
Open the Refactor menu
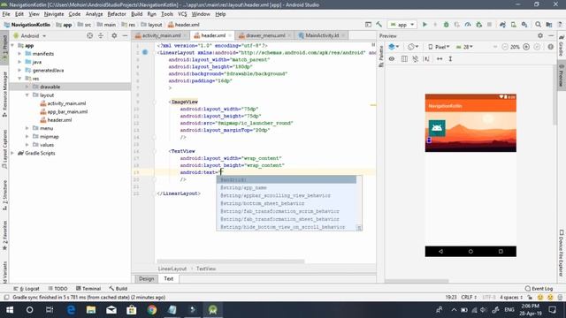[117, 14]
